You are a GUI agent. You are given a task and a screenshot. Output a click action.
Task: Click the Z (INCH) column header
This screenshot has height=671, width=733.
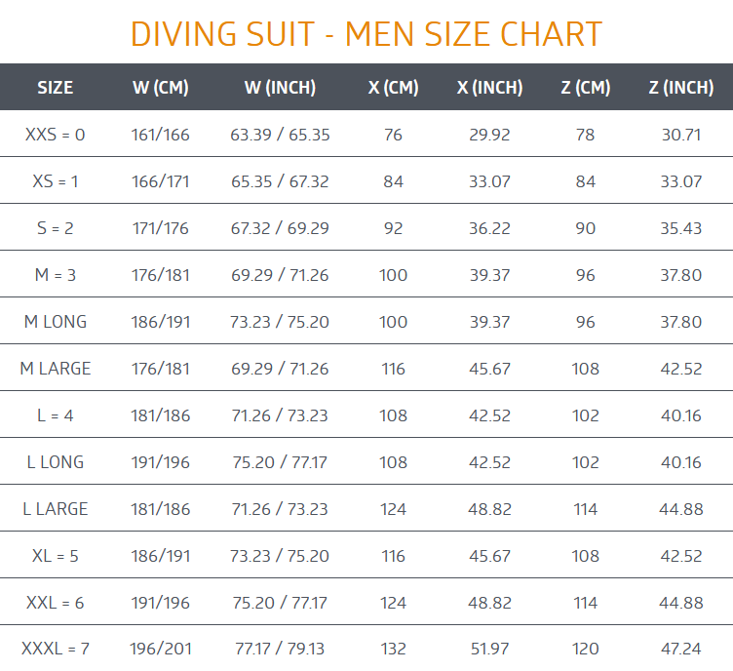pos(681,88)
